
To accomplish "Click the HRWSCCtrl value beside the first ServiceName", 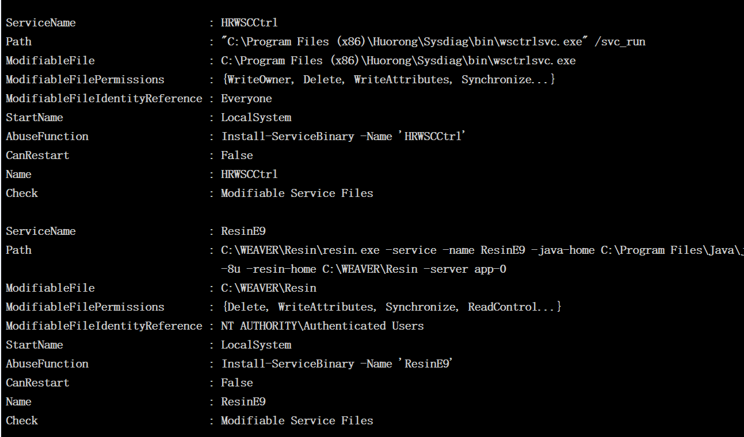I will (249, 23).
